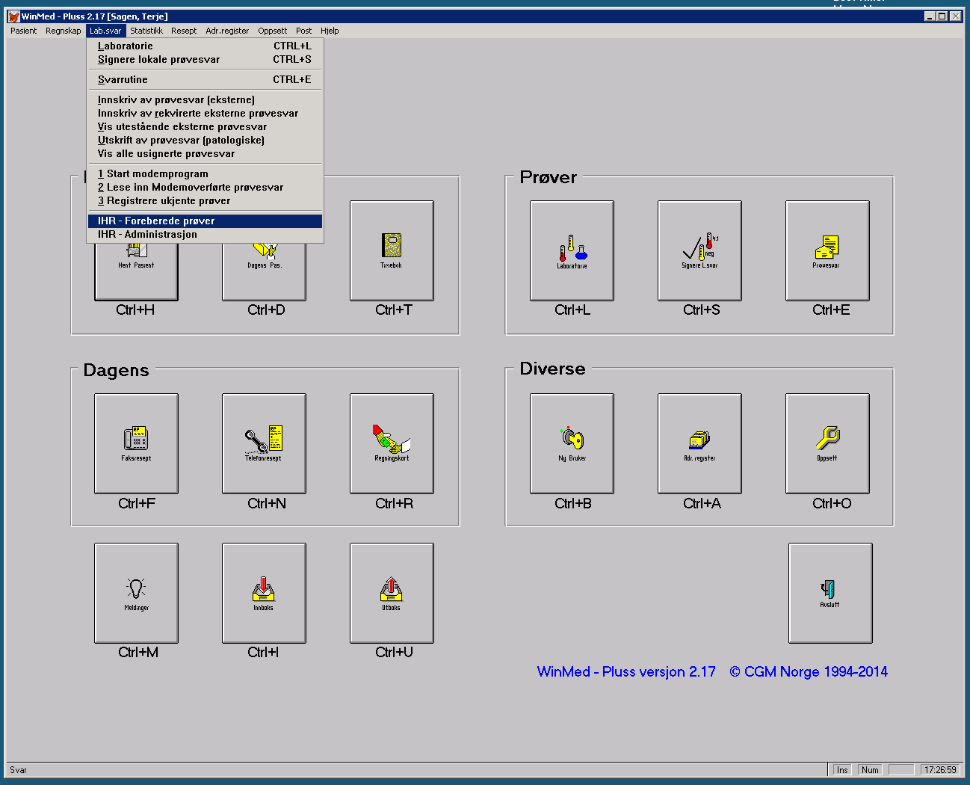Open Faksresept fax prescription
The height and width of the screenshot is (785, 970).
pyautogui.click(x=136, y=443)
